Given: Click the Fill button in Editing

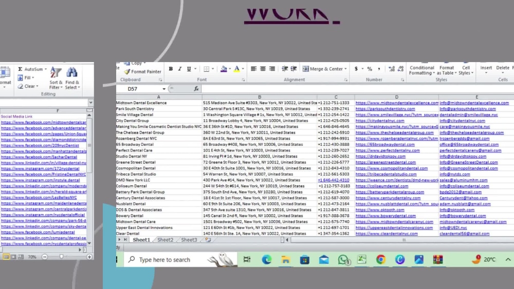Looking at the screenshot, I should click(26, 78).
